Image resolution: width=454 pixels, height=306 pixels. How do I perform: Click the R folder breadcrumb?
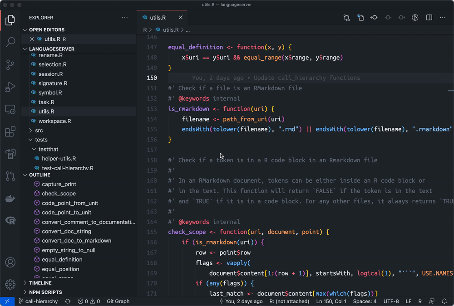145,30
